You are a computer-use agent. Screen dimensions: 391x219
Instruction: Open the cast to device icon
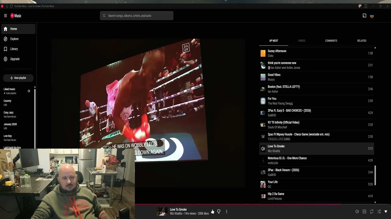pos(364,16)
